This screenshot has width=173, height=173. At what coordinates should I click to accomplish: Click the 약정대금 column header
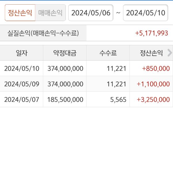[x=65, y=53]
